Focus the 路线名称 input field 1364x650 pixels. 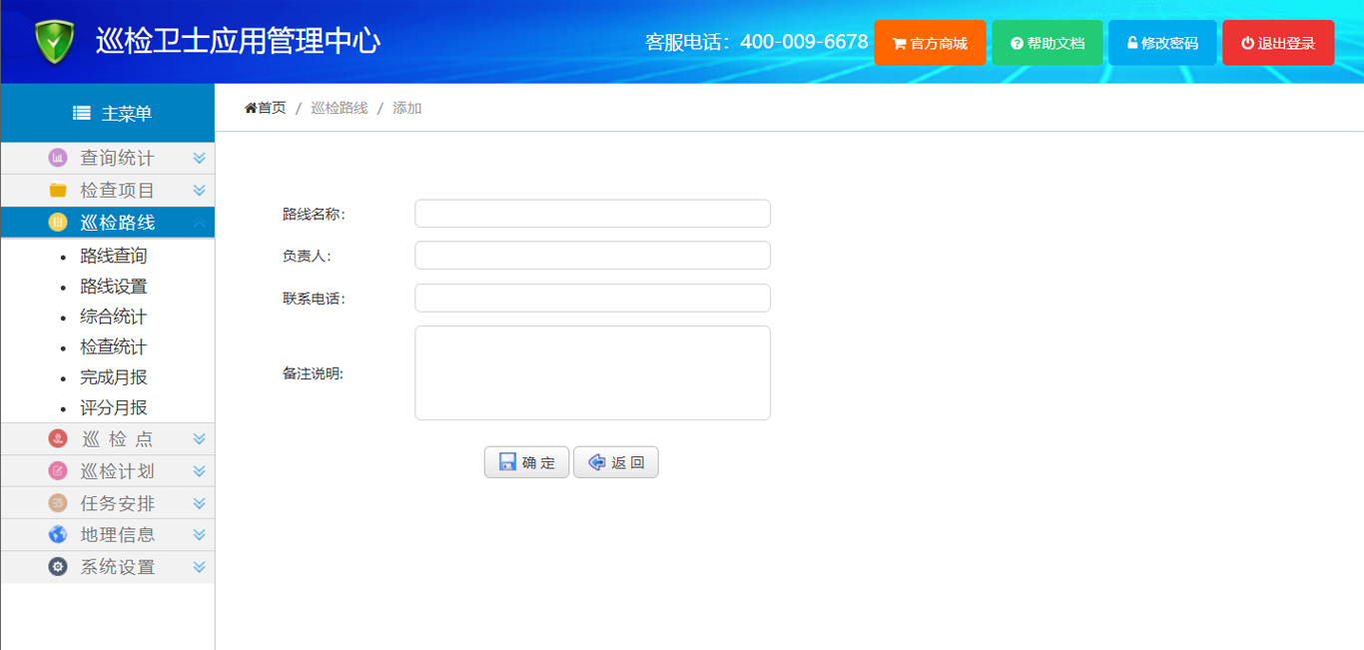click(592, 214)
